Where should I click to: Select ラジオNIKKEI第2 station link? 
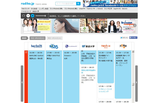tap(71, 9)
